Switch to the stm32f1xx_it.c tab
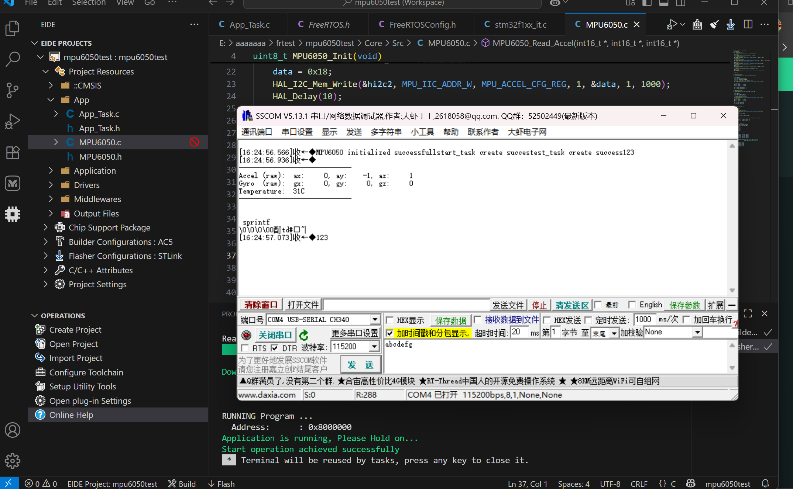 coord(519,25)
